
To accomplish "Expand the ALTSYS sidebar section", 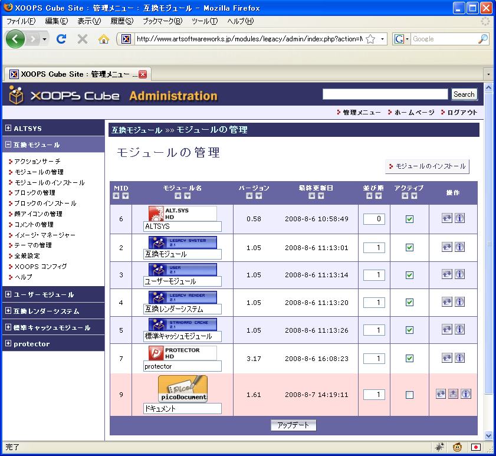I will [8, 128].
